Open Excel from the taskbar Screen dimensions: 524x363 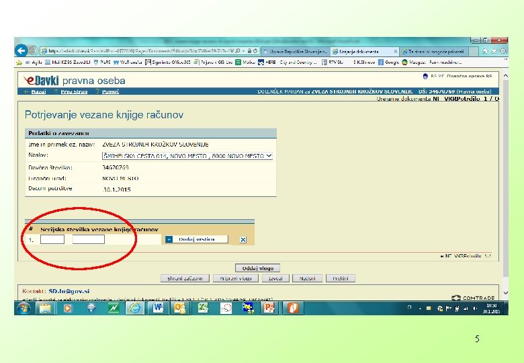tap(202, 308)
